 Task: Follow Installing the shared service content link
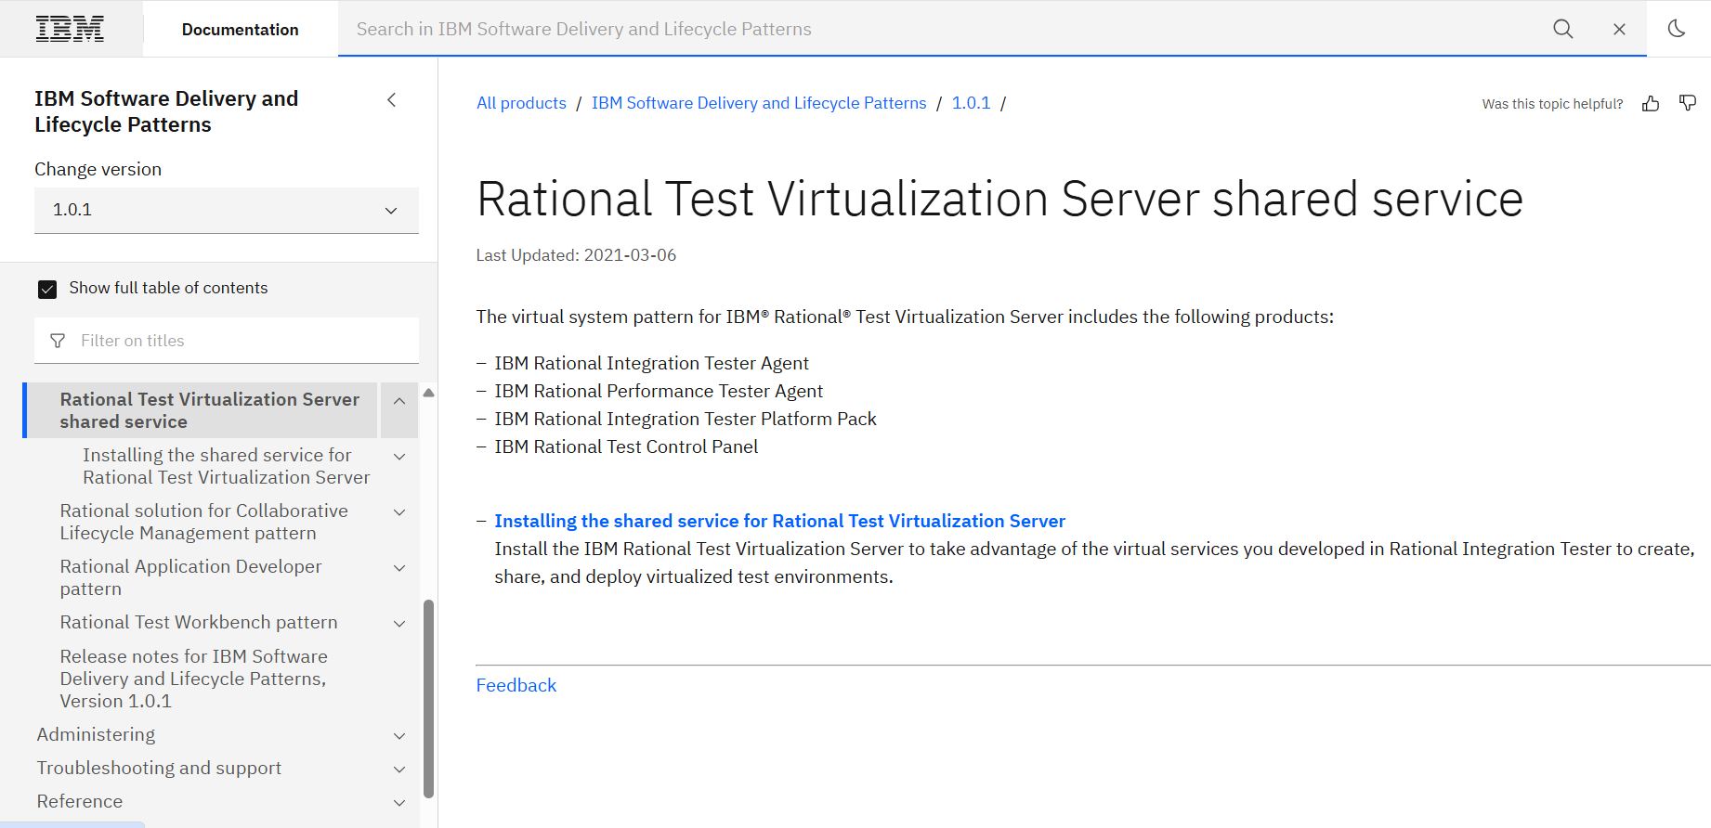tap(780, 521)
